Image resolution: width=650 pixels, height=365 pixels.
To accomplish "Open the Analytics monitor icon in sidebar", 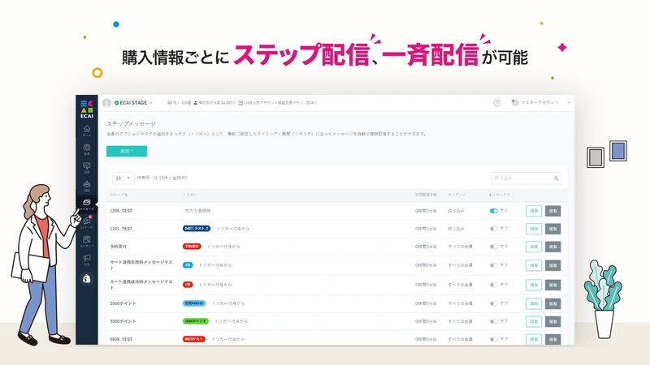I will 87,167.
